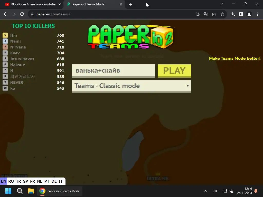Click the yellow PLAY button
Screen dimensions: 263x197
(x=174, y=71)
